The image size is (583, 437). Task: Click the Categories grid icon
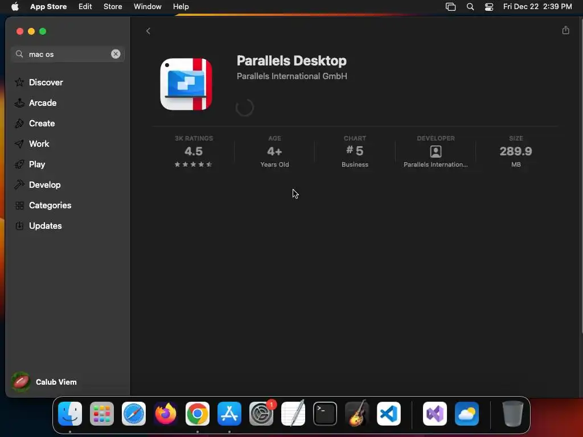pyautogui.click(x=19, y=205)
